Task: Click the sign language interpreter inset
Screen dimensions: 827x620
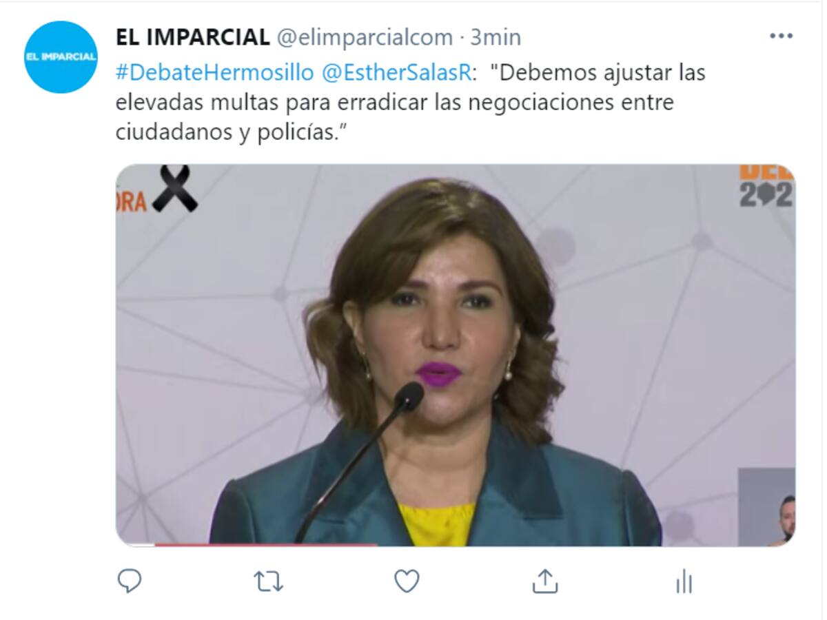Action: click(x=766, y=507)
